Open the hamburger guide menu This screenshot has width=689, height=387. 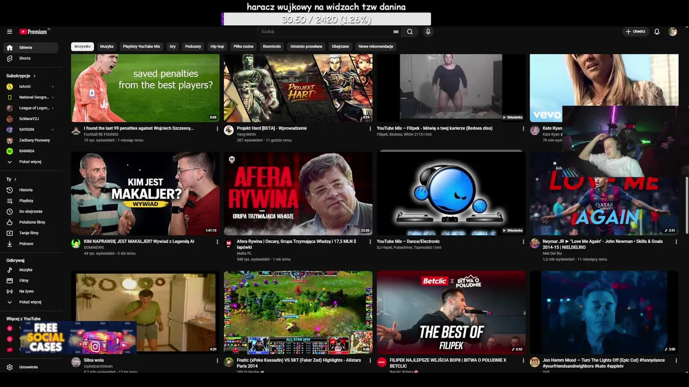point(9,32)
